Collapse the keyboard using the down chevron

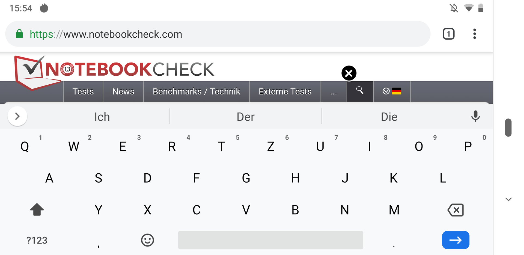[x=508, y=199]
